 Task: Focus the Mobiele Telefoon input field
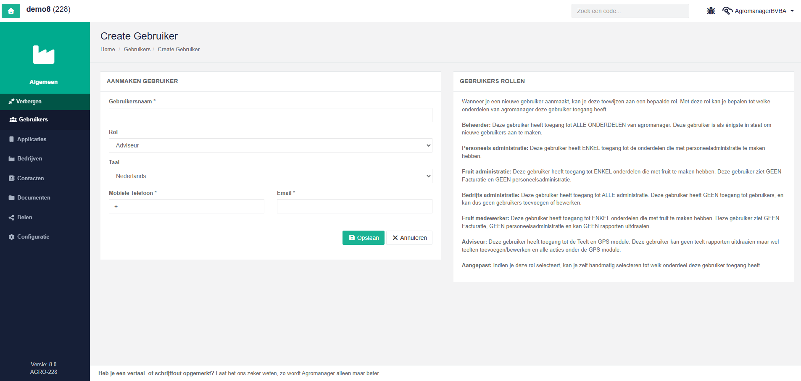tap(187, 206)
